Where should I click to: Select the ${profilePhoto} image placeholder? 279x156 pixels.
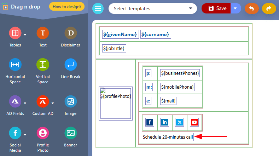click(116, 104)
